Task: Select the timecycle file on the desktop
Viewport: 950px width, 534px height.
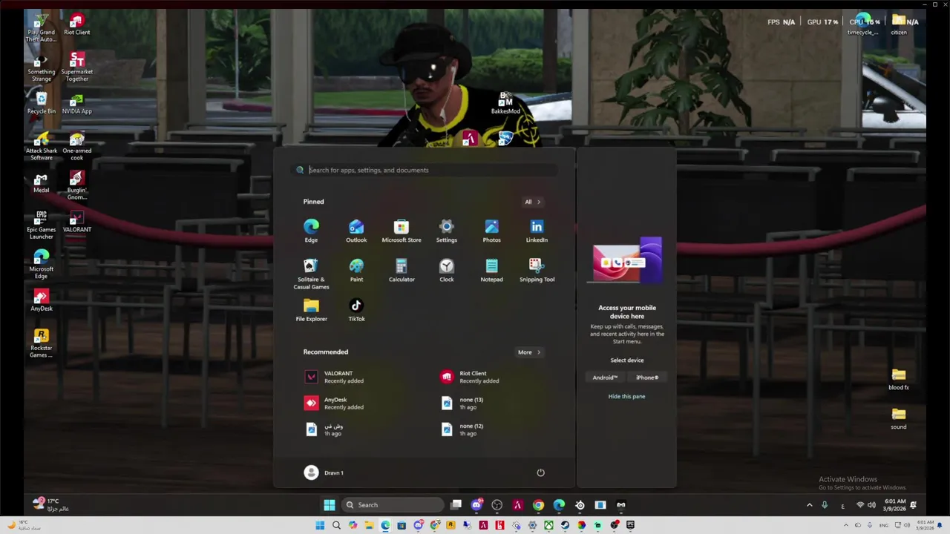Action: tap(863, 24)
